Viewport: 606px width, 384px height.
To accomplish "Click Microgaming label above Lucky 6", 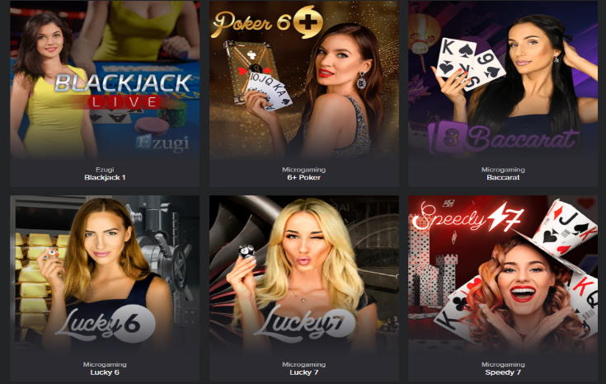I will pos(105,364).
